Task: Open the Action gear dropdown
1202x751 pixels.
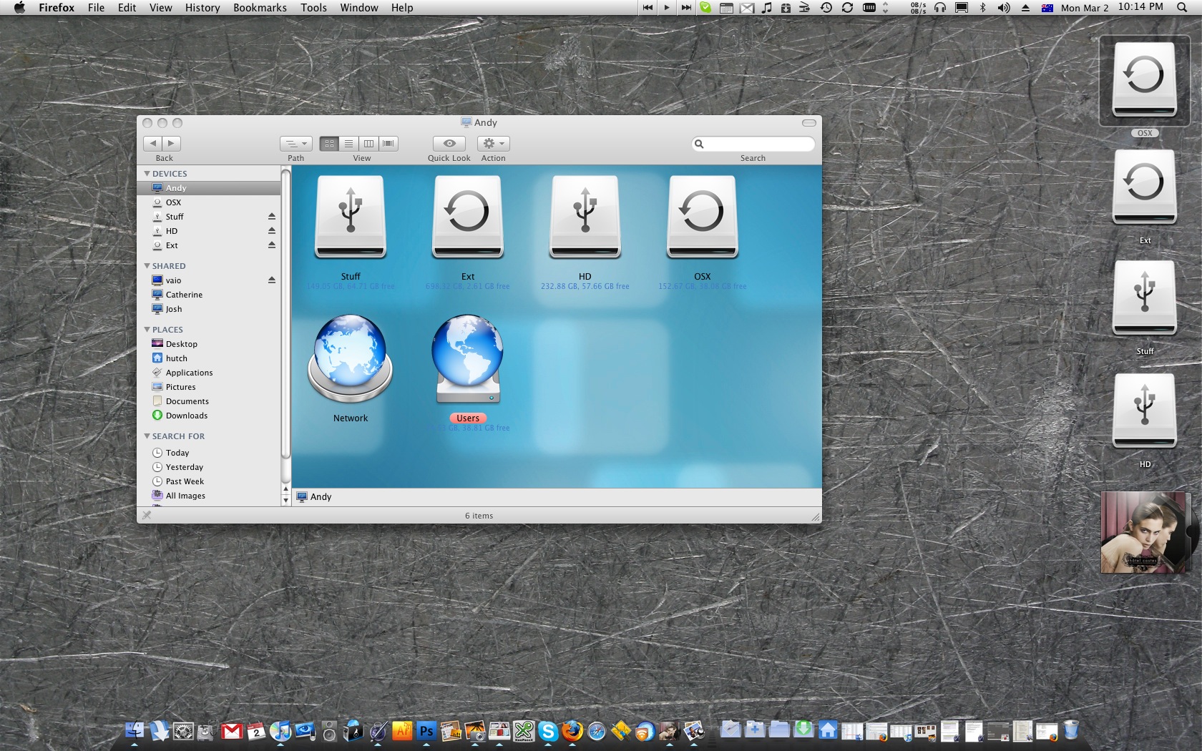Action: pos(493,143)
